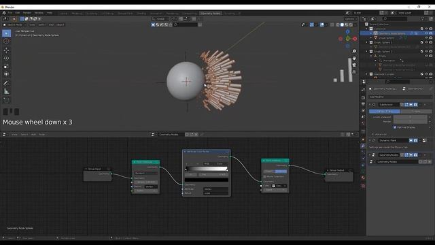Expand the GeometryNodes modifier panel
This screenshot has width=435, height=245.
coord(370,155)
